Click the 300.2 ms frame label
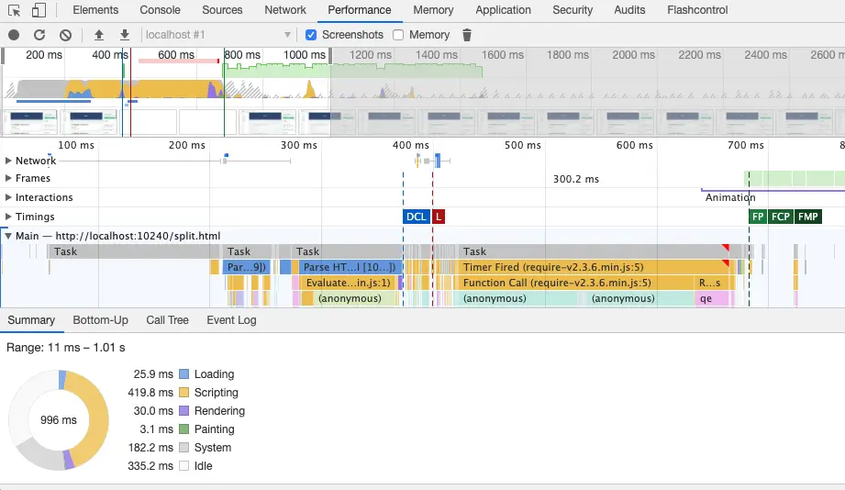This screenshot has width=845, height=490. point(575,179)
